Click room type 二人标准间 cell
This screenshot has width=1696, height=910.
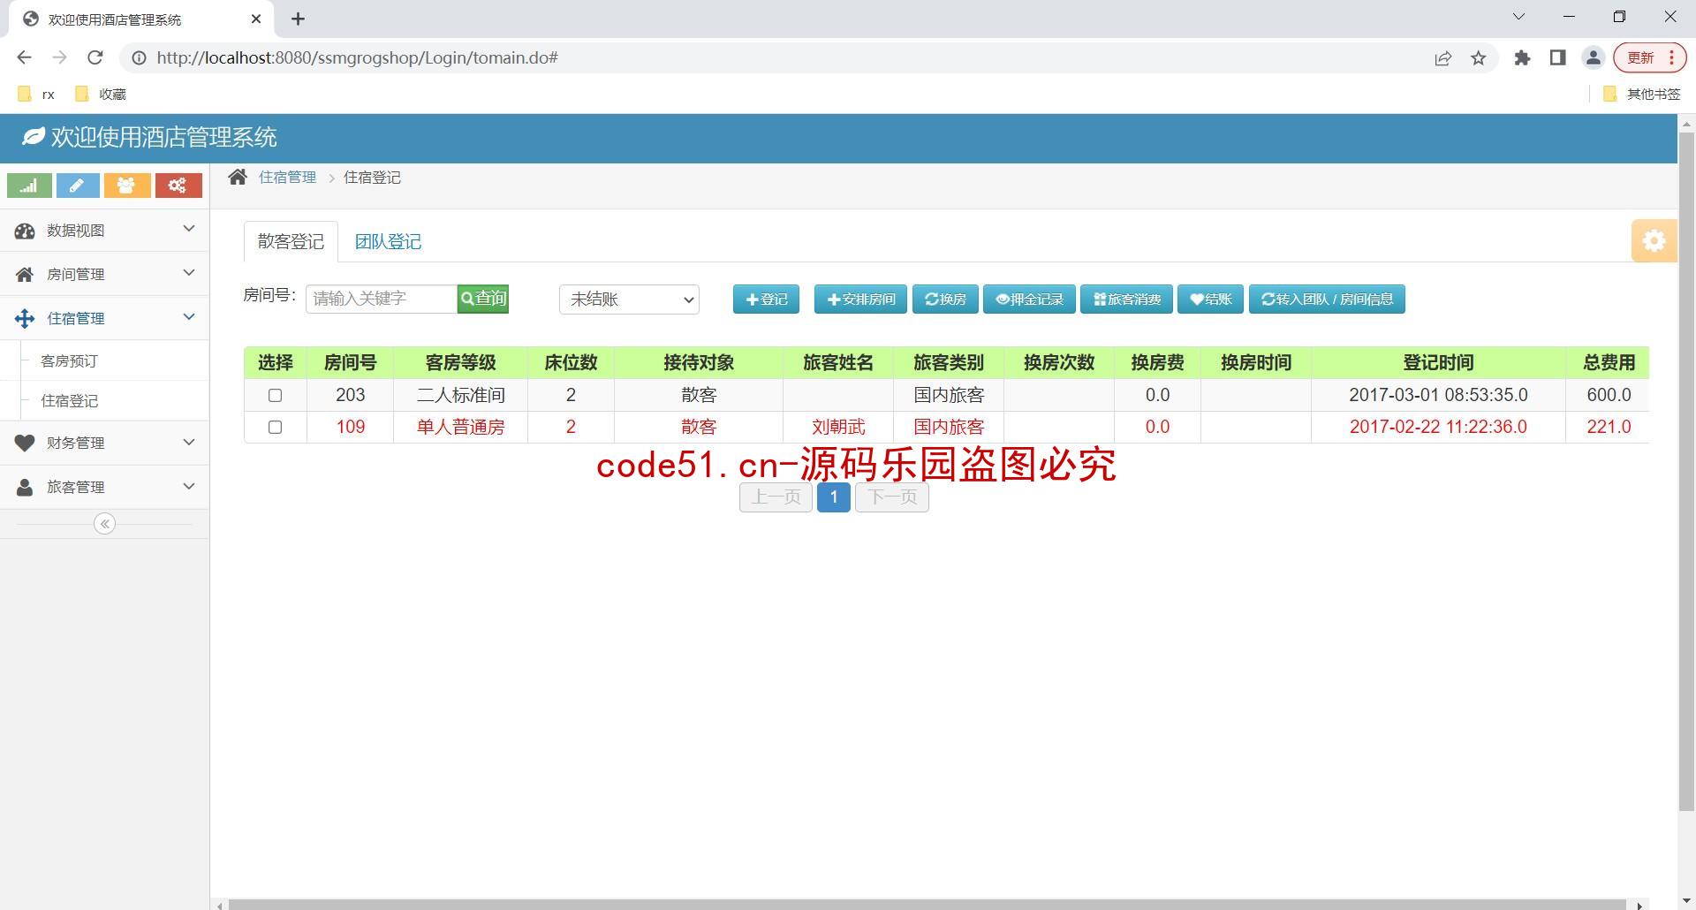[x=460, y=395]
